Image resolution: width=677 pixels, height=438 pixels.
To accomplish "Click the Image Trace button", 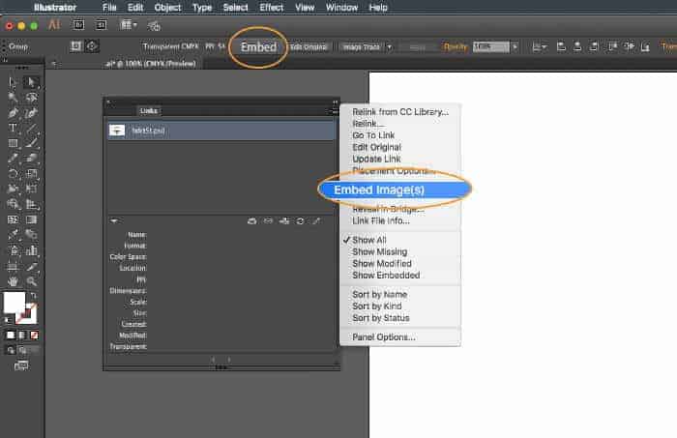I will pos(362,46).
